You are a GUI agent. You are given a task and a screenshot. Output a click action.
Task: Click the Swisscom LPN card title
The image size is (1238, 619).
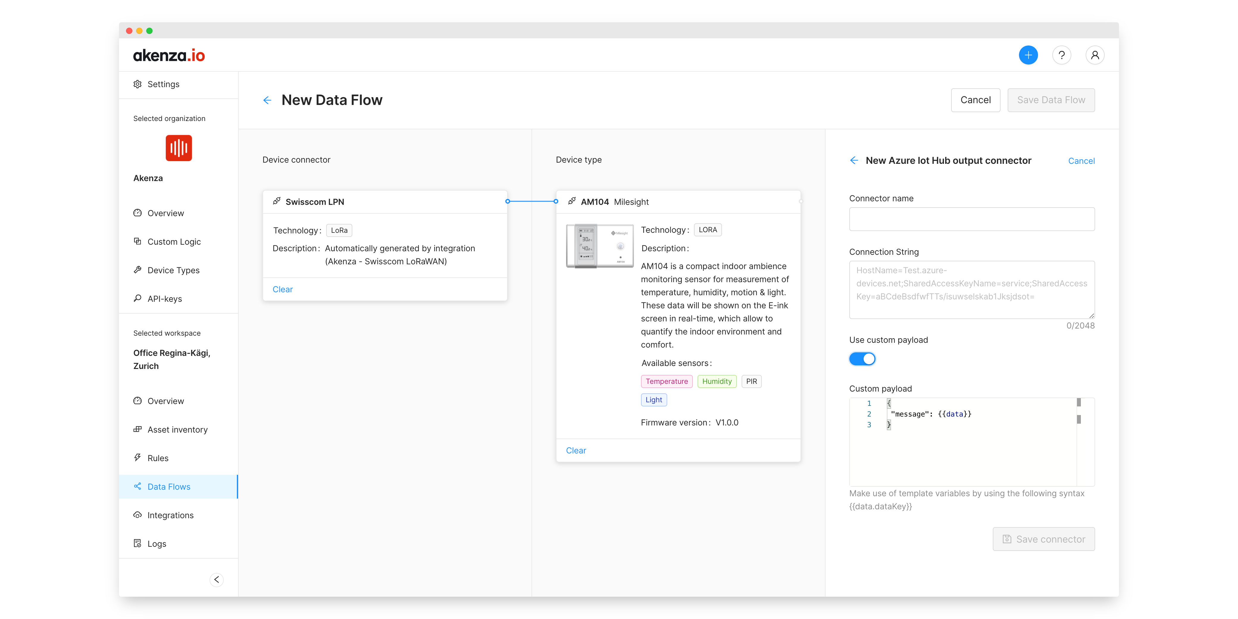[315, 202]
